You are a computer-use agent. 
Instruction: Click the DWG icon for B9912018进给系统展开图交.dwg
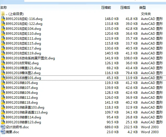pos(3,58)
